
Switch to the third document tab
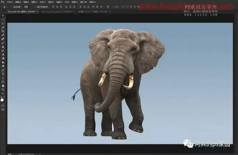(x=94, y=12)
